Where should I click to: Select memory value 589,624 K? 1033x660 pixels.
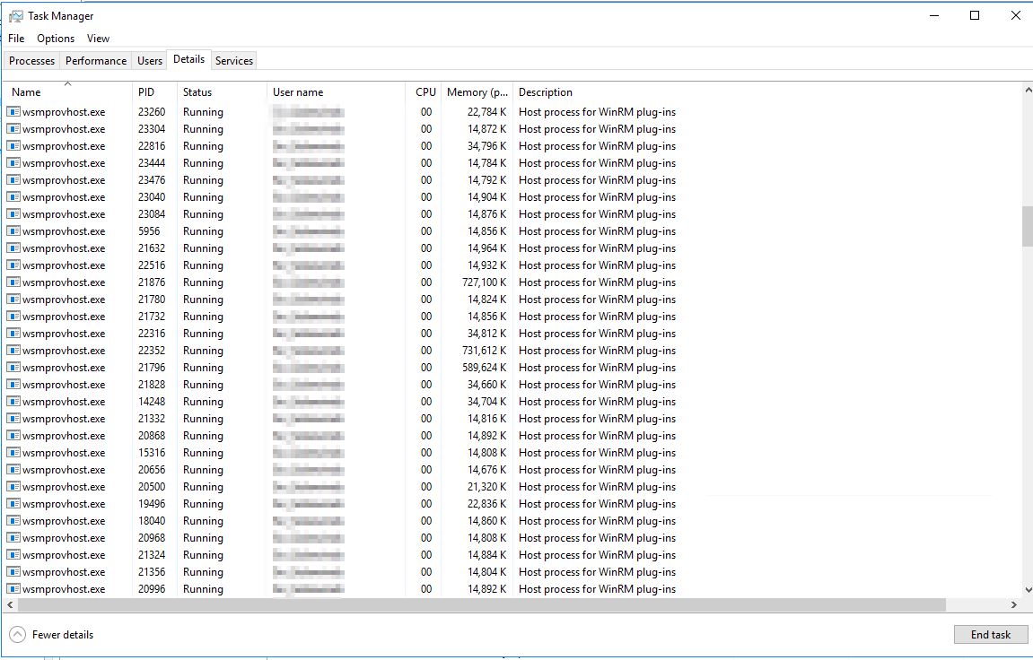coord(485,368)
